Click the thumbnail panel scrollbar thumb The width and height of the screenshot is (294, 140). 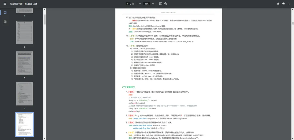(x=45, y=20)
